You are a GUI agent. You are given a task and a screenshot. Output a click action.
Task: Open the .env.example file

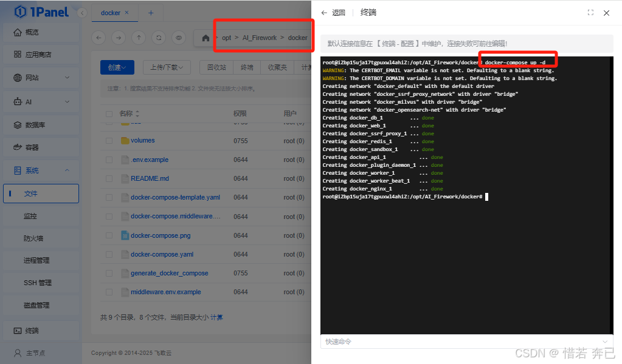point(150,160)
